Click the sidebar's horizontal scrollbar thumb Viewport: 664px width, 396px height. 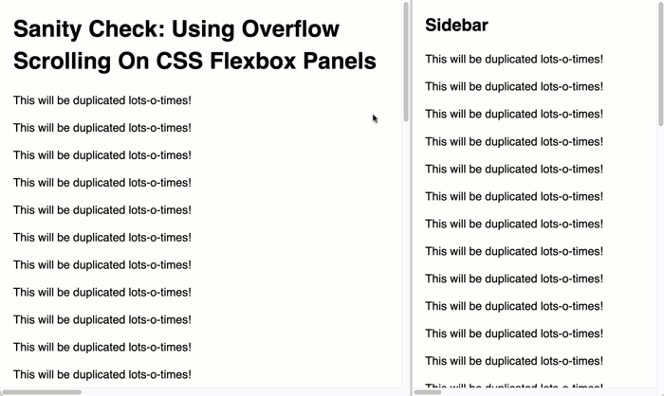[x=427, y=392]
